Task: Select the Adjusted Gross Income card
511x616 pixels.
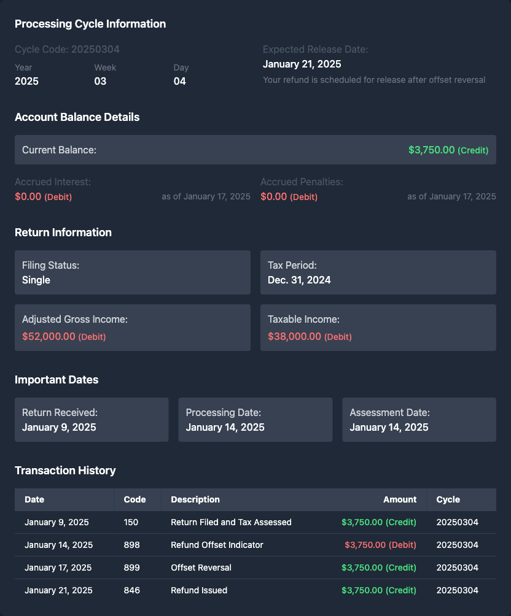Action: (x=133, y=328)
